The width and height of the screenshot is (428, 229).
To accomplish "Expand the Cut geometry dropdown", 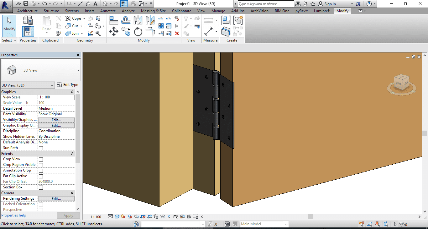I will click(x=81, y=26).
